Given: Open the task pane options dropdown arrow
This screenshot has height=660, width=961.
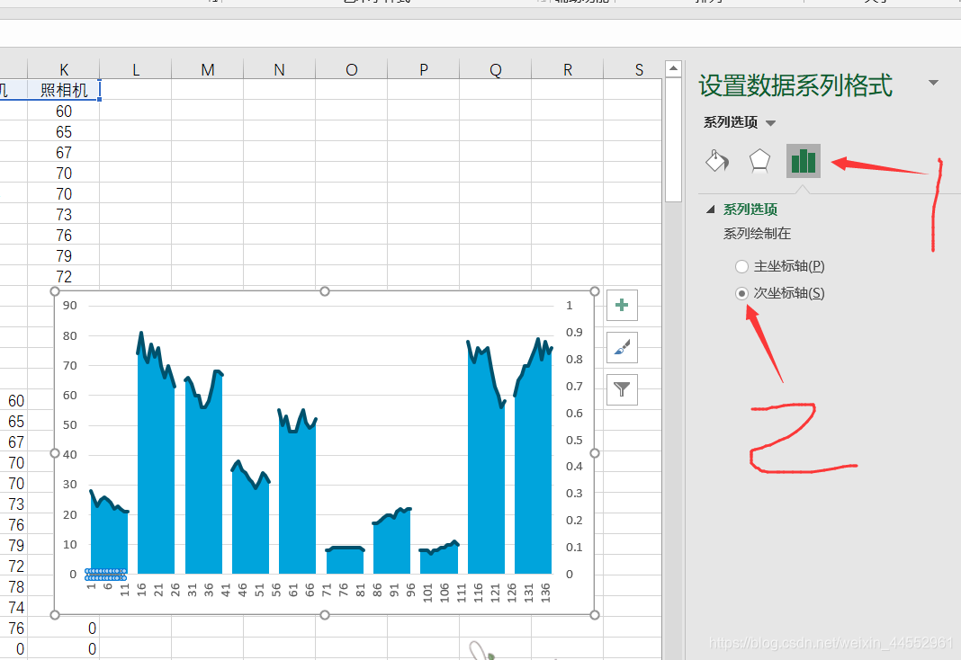Looking at the screenshot, I should 933,83.
